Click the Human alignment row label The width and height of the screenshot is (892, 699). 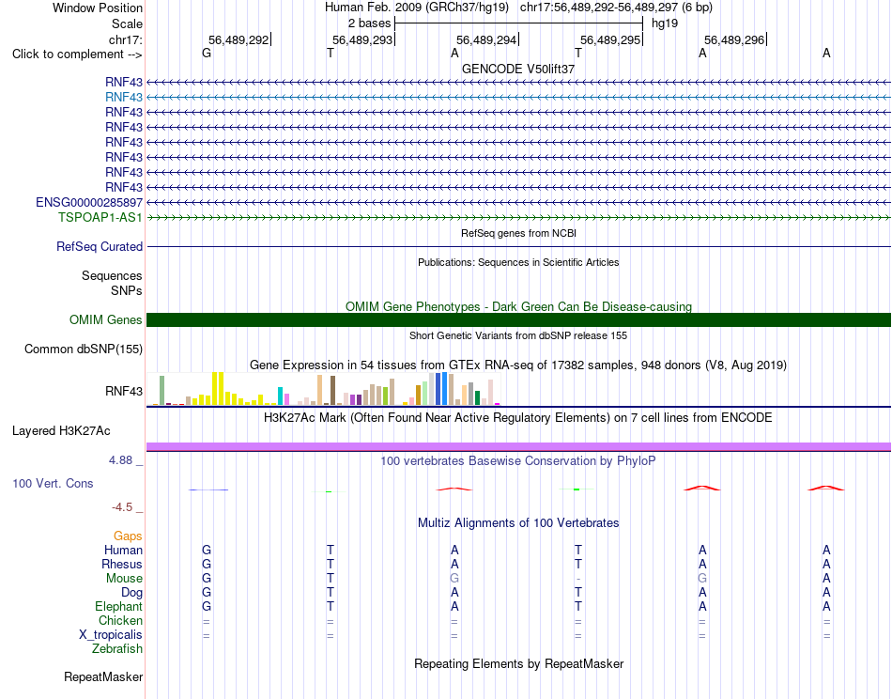pos(123,550)
